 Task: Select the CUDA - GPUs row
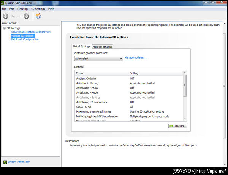click(129, 107)
